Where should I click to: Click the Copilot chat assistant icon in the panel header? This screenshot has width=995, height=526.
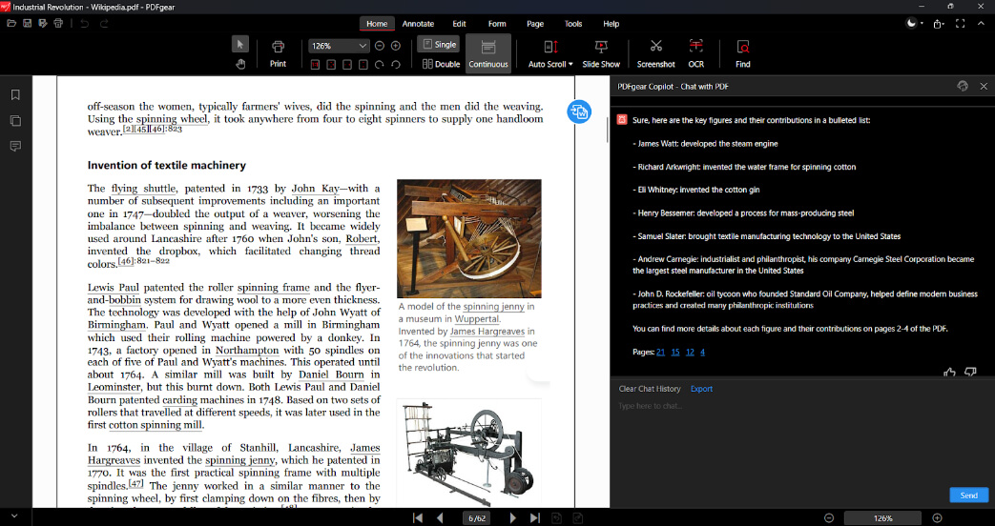[963, 86]
